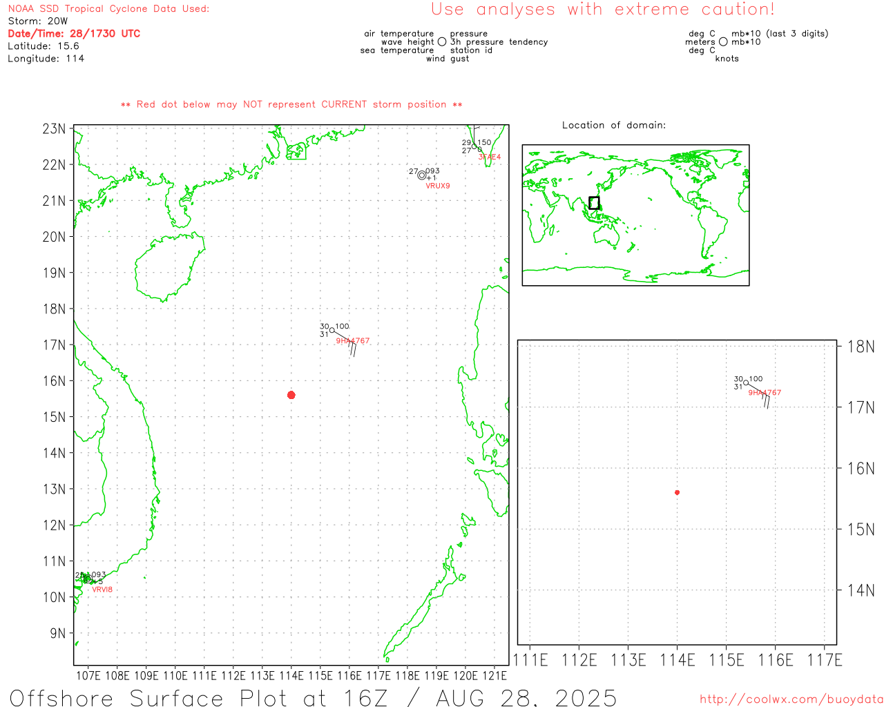This screenshot has height=707, width=884.
Task: Click station ID label 3FAE4
Action: 490,157
